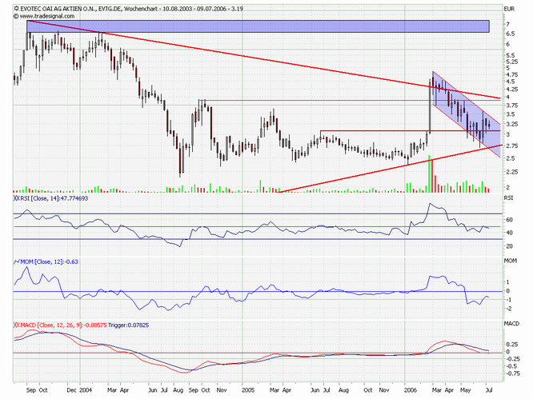Click the 2006 year label on time axis
The image size is (533, 399).
coord(411,390)
